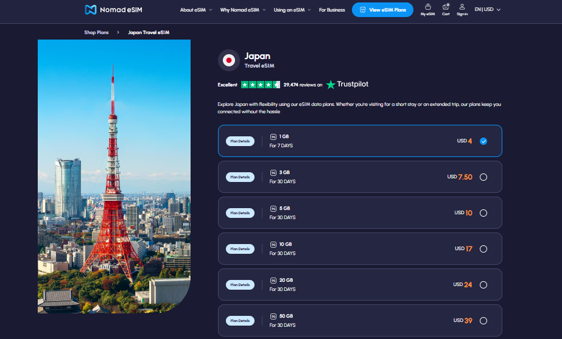
Task: Click the 5G icon beside 1 GB
Action: [273, 136]
